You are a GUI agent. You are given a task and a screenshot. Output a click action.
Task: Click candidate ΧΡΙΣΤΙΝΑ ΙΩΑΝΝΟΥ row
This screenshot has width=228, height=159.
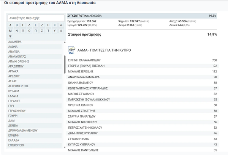pyautogui.click(x=142, y=105)
